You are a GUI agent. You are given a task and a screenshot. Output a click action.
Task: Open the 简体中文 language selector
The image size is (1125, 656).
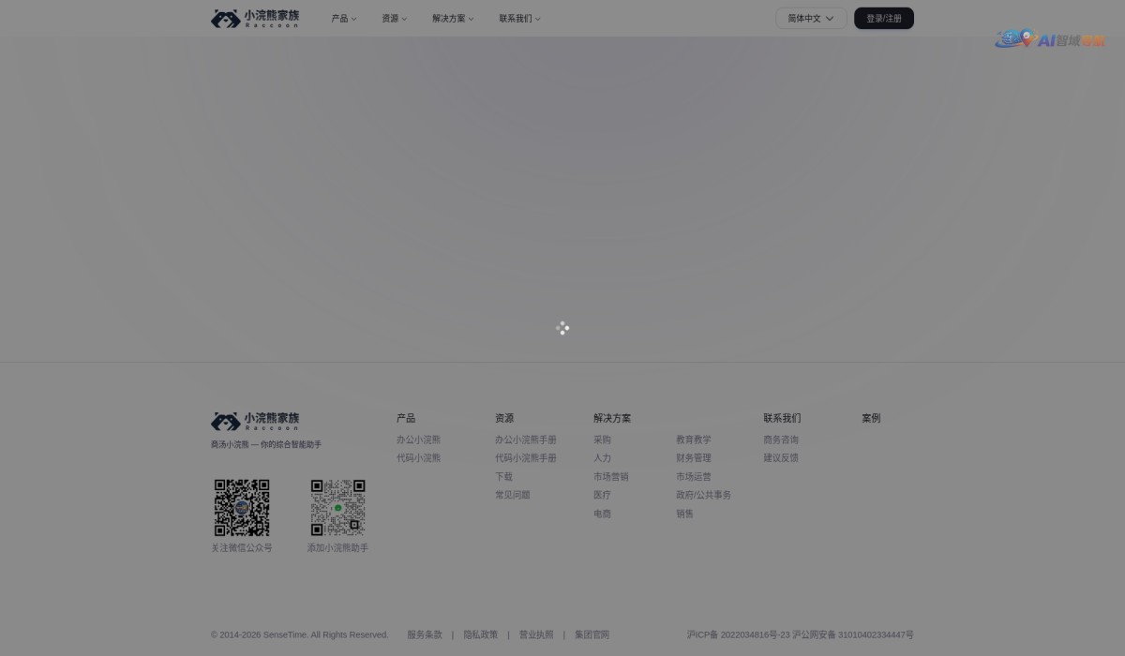[810, 18]
